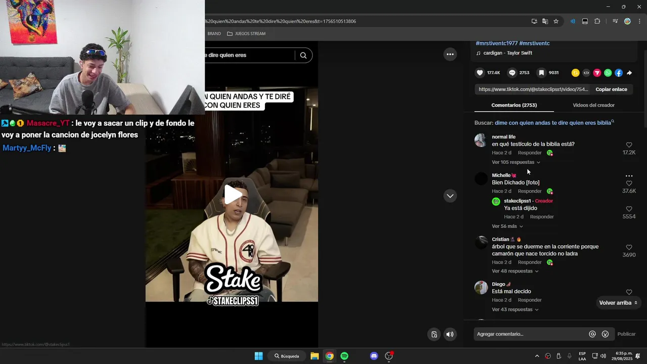Open more options on Michelle's comment
This screenshot has width=647, height=364.
[x=629, y=176]
